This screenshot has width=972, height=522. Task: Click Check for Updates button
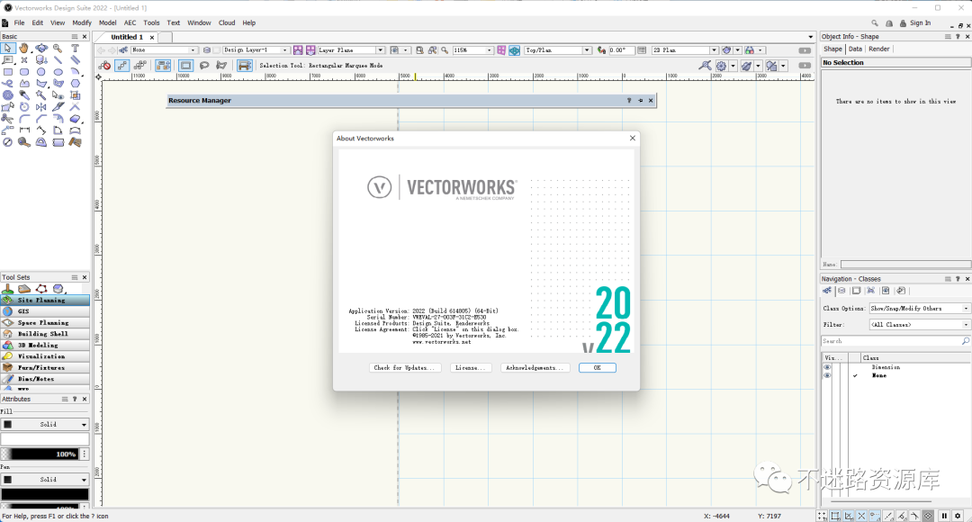[405, 367]
